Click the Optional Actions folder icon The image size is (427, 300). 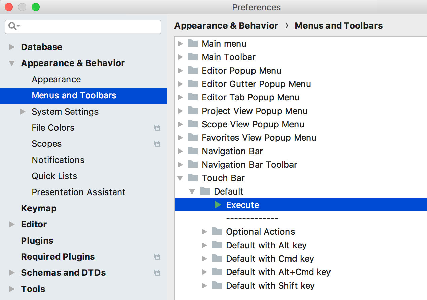[x=217, y=231]
